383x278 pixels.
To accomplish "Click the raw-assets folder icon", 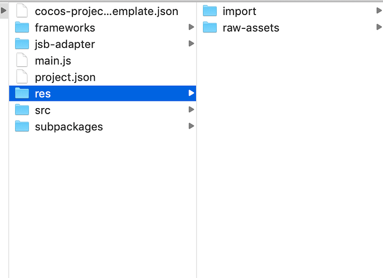I will click(x=210, y=27).
